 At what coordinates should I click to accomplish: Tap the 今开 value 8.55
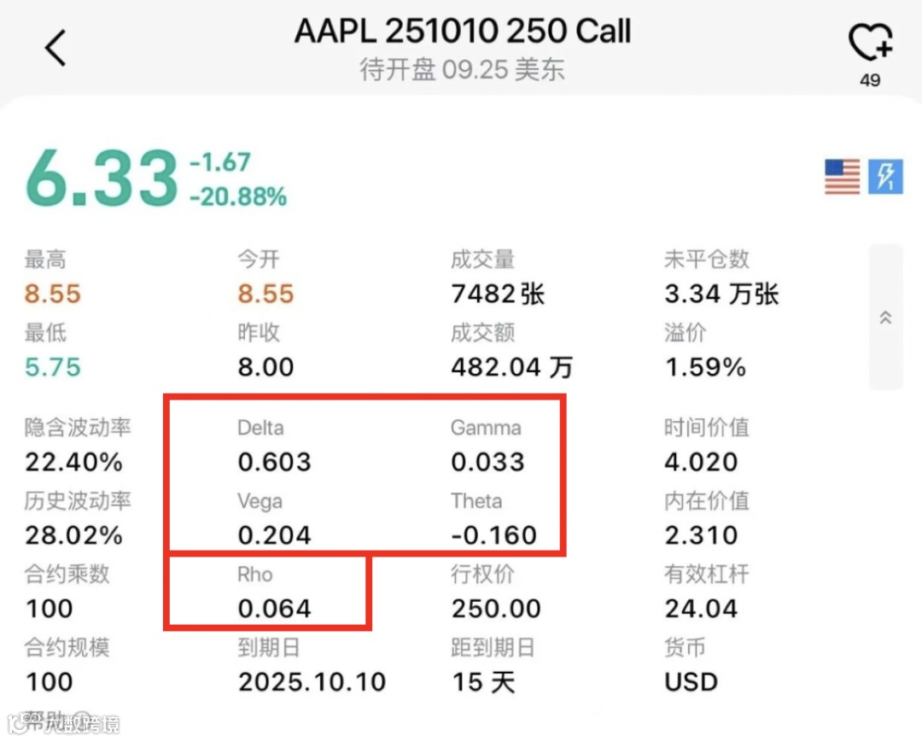pyautogui.click(x=266, y=294)
